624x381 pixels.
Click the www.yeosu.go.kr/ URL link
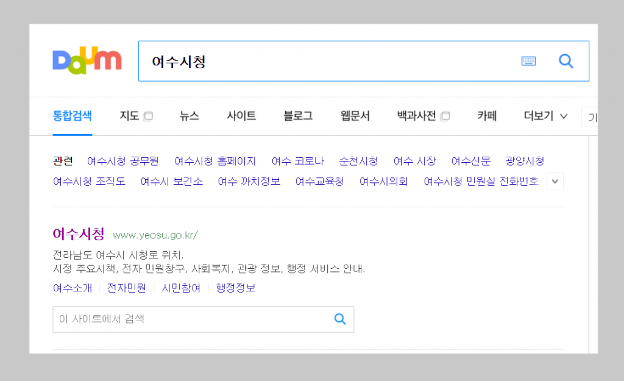(155, 235)
